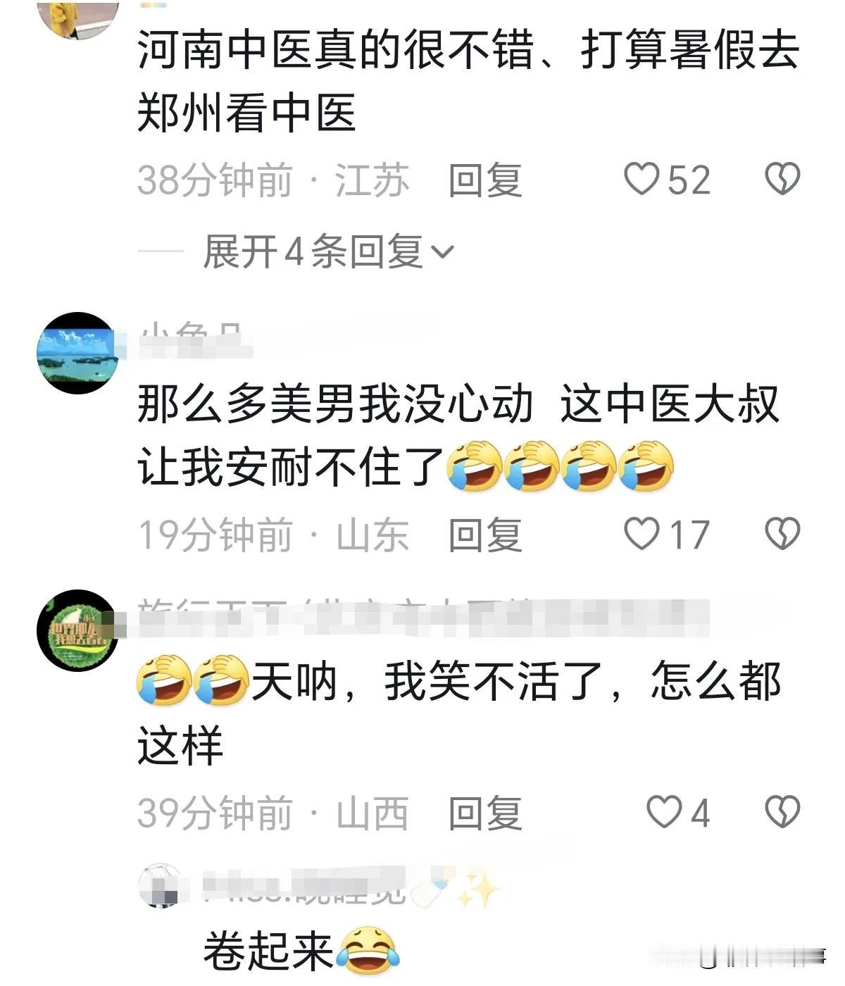Viewport: 845px width, 986px height.
Task: Open blurred username above 天呐 comment
Action: coord(423,616)
